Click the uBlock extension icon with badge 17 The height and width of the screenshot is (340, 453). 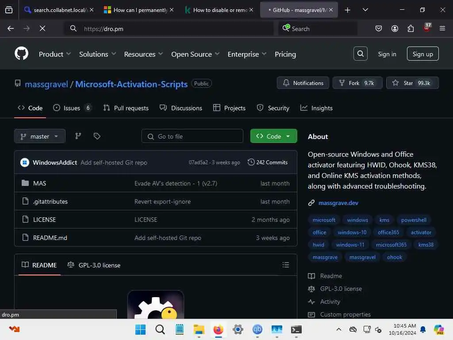click(x=427, y=28)
